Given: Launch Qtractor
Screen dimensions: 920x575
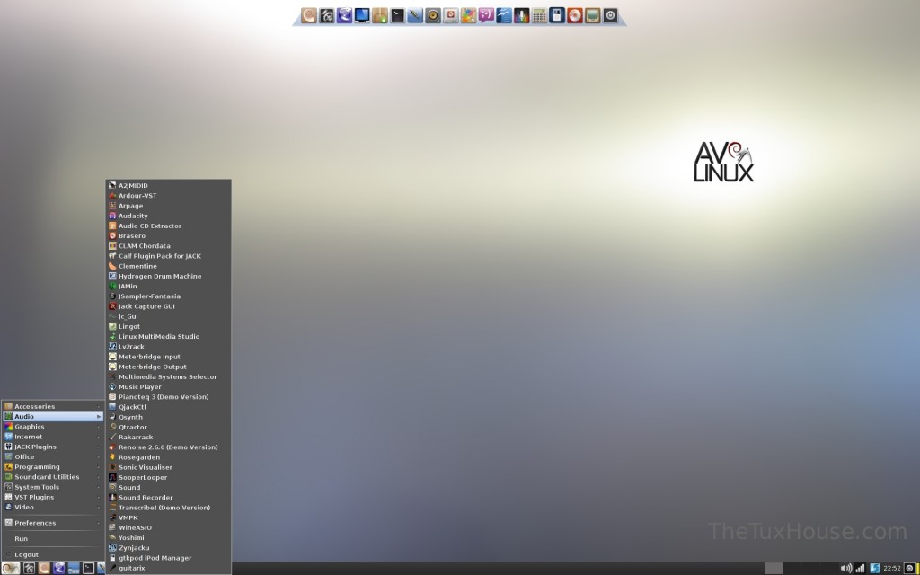Looking at the screenshot, I should [168, 427].
